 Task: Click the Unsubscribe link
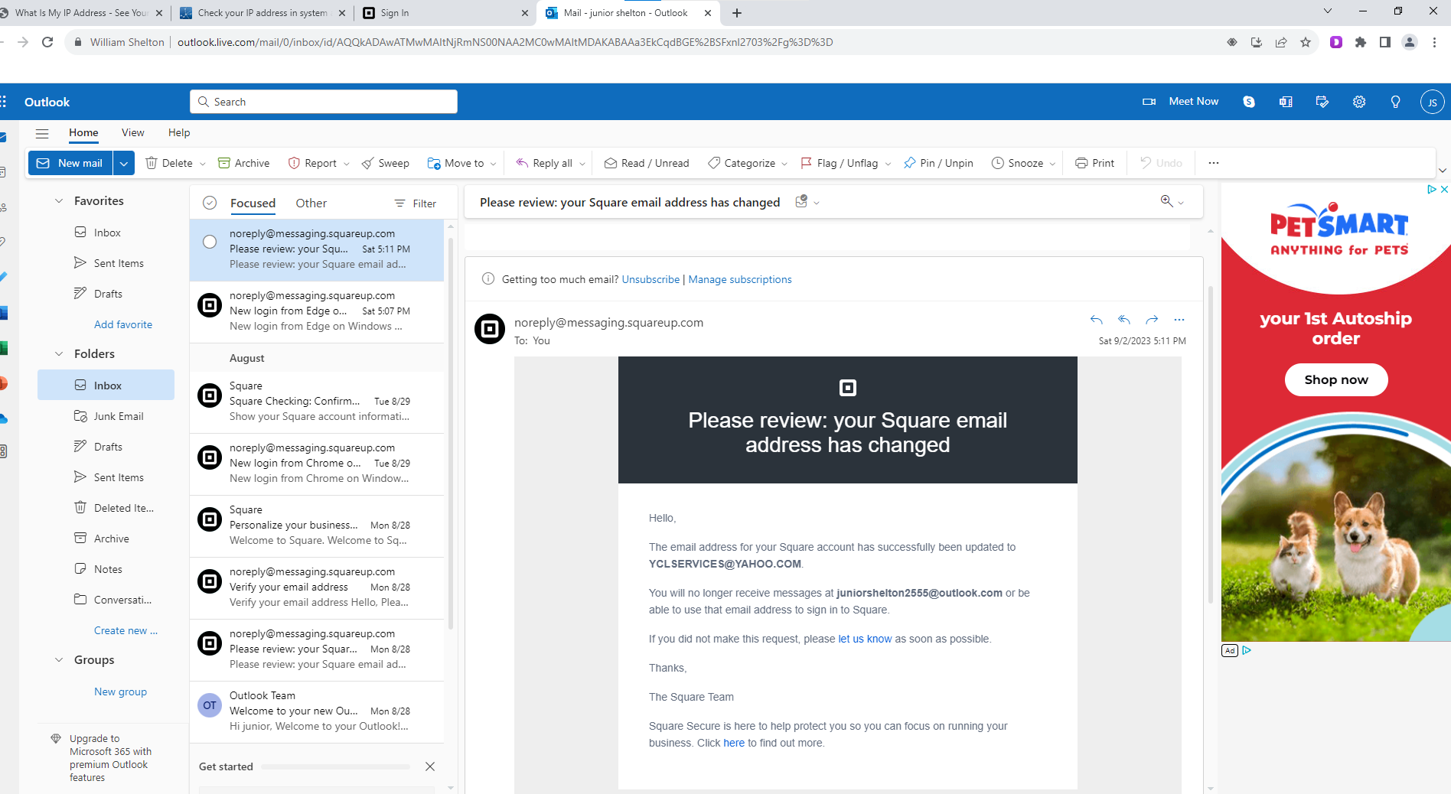[651, 279]
